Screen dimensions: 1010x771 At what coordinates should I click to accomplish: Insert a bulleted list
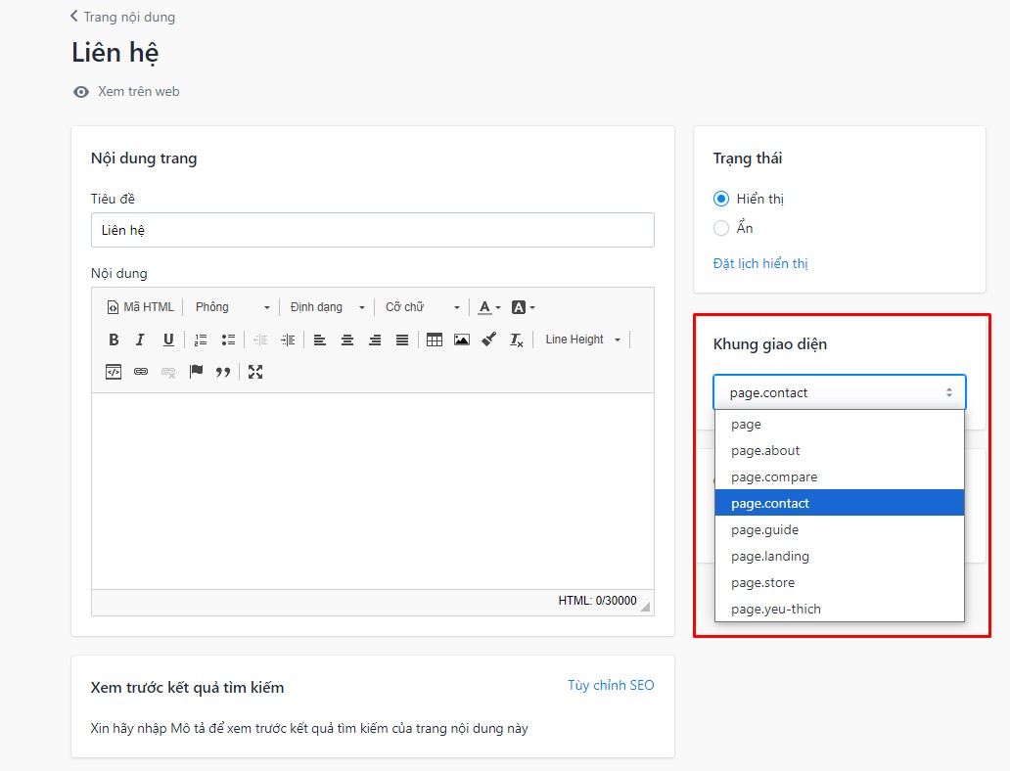(x=228, y=340)
